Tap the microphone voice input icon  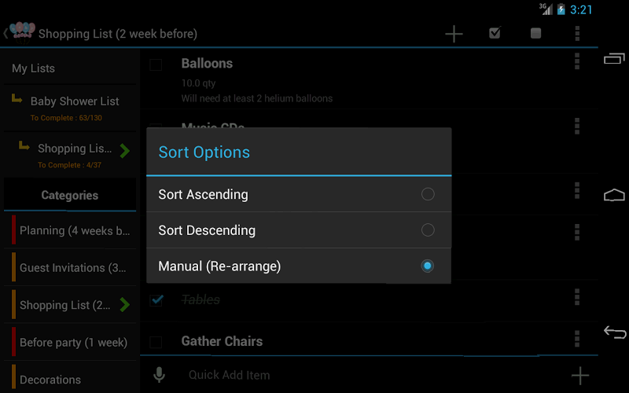(x=159, y=375)
